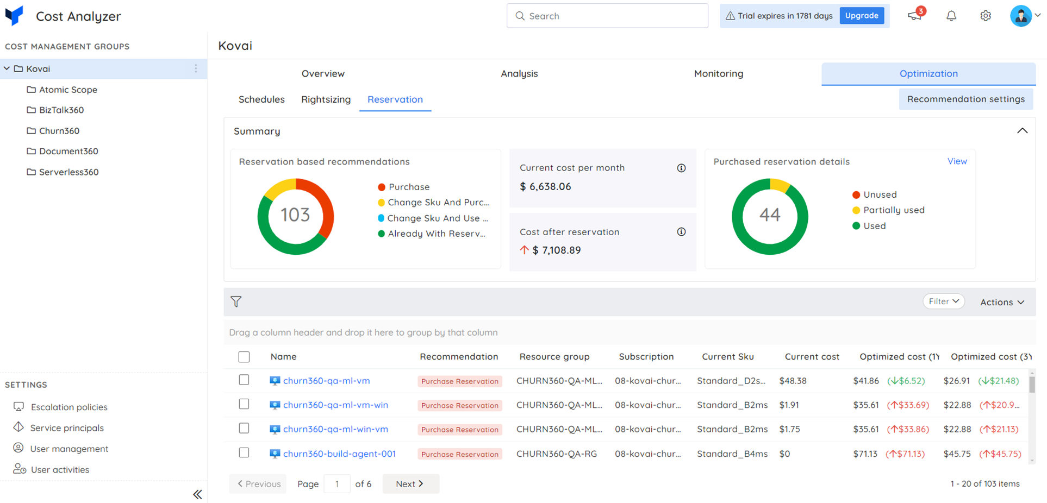The image size is (1047, 503).
Task: Switch to the Overview tab
Action: click(323, 73)
